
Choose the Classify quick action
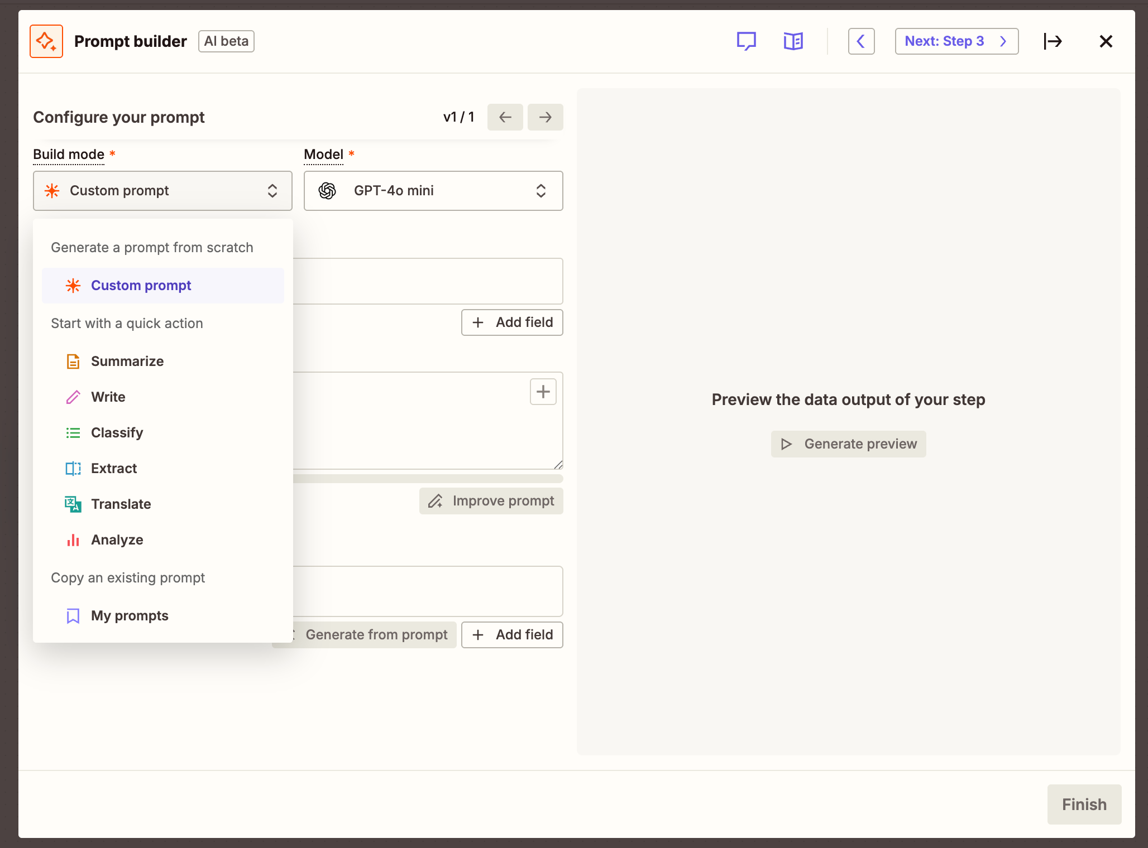[117, 432]
